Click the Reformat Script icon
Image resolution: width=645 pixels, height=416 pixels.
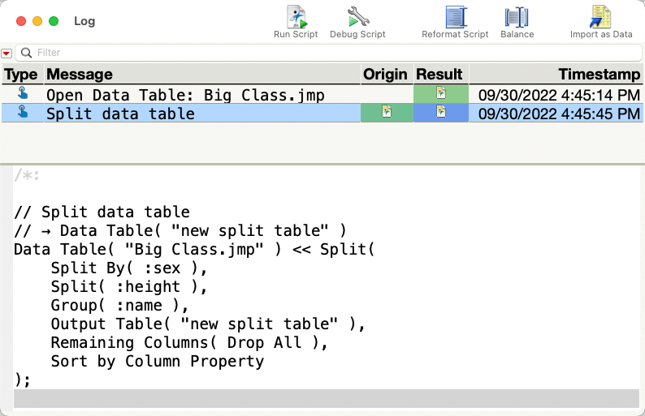455,17
